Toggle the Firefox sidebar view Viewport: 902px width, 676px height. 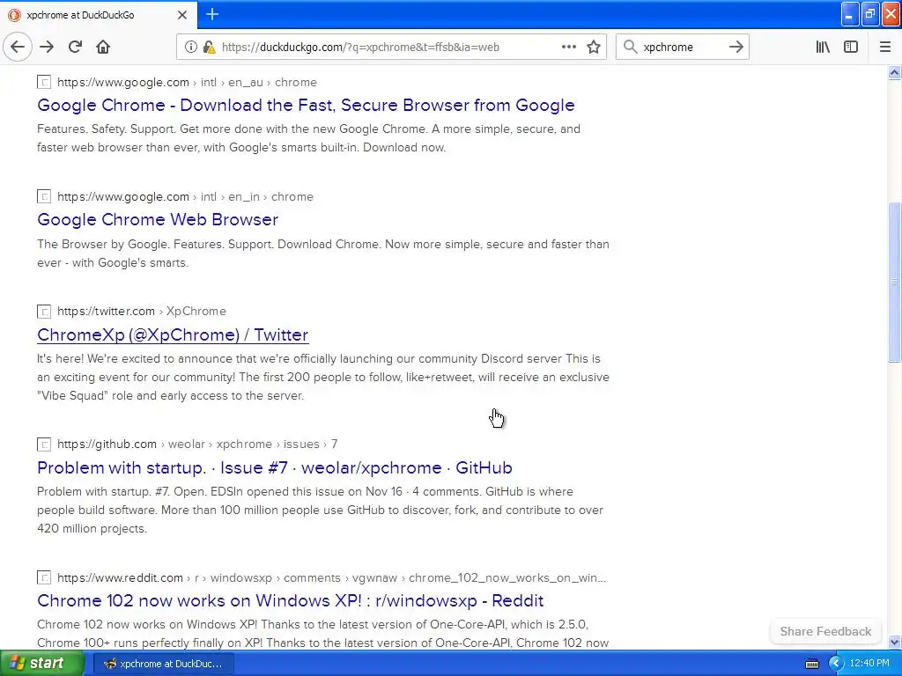coord(850,48)
